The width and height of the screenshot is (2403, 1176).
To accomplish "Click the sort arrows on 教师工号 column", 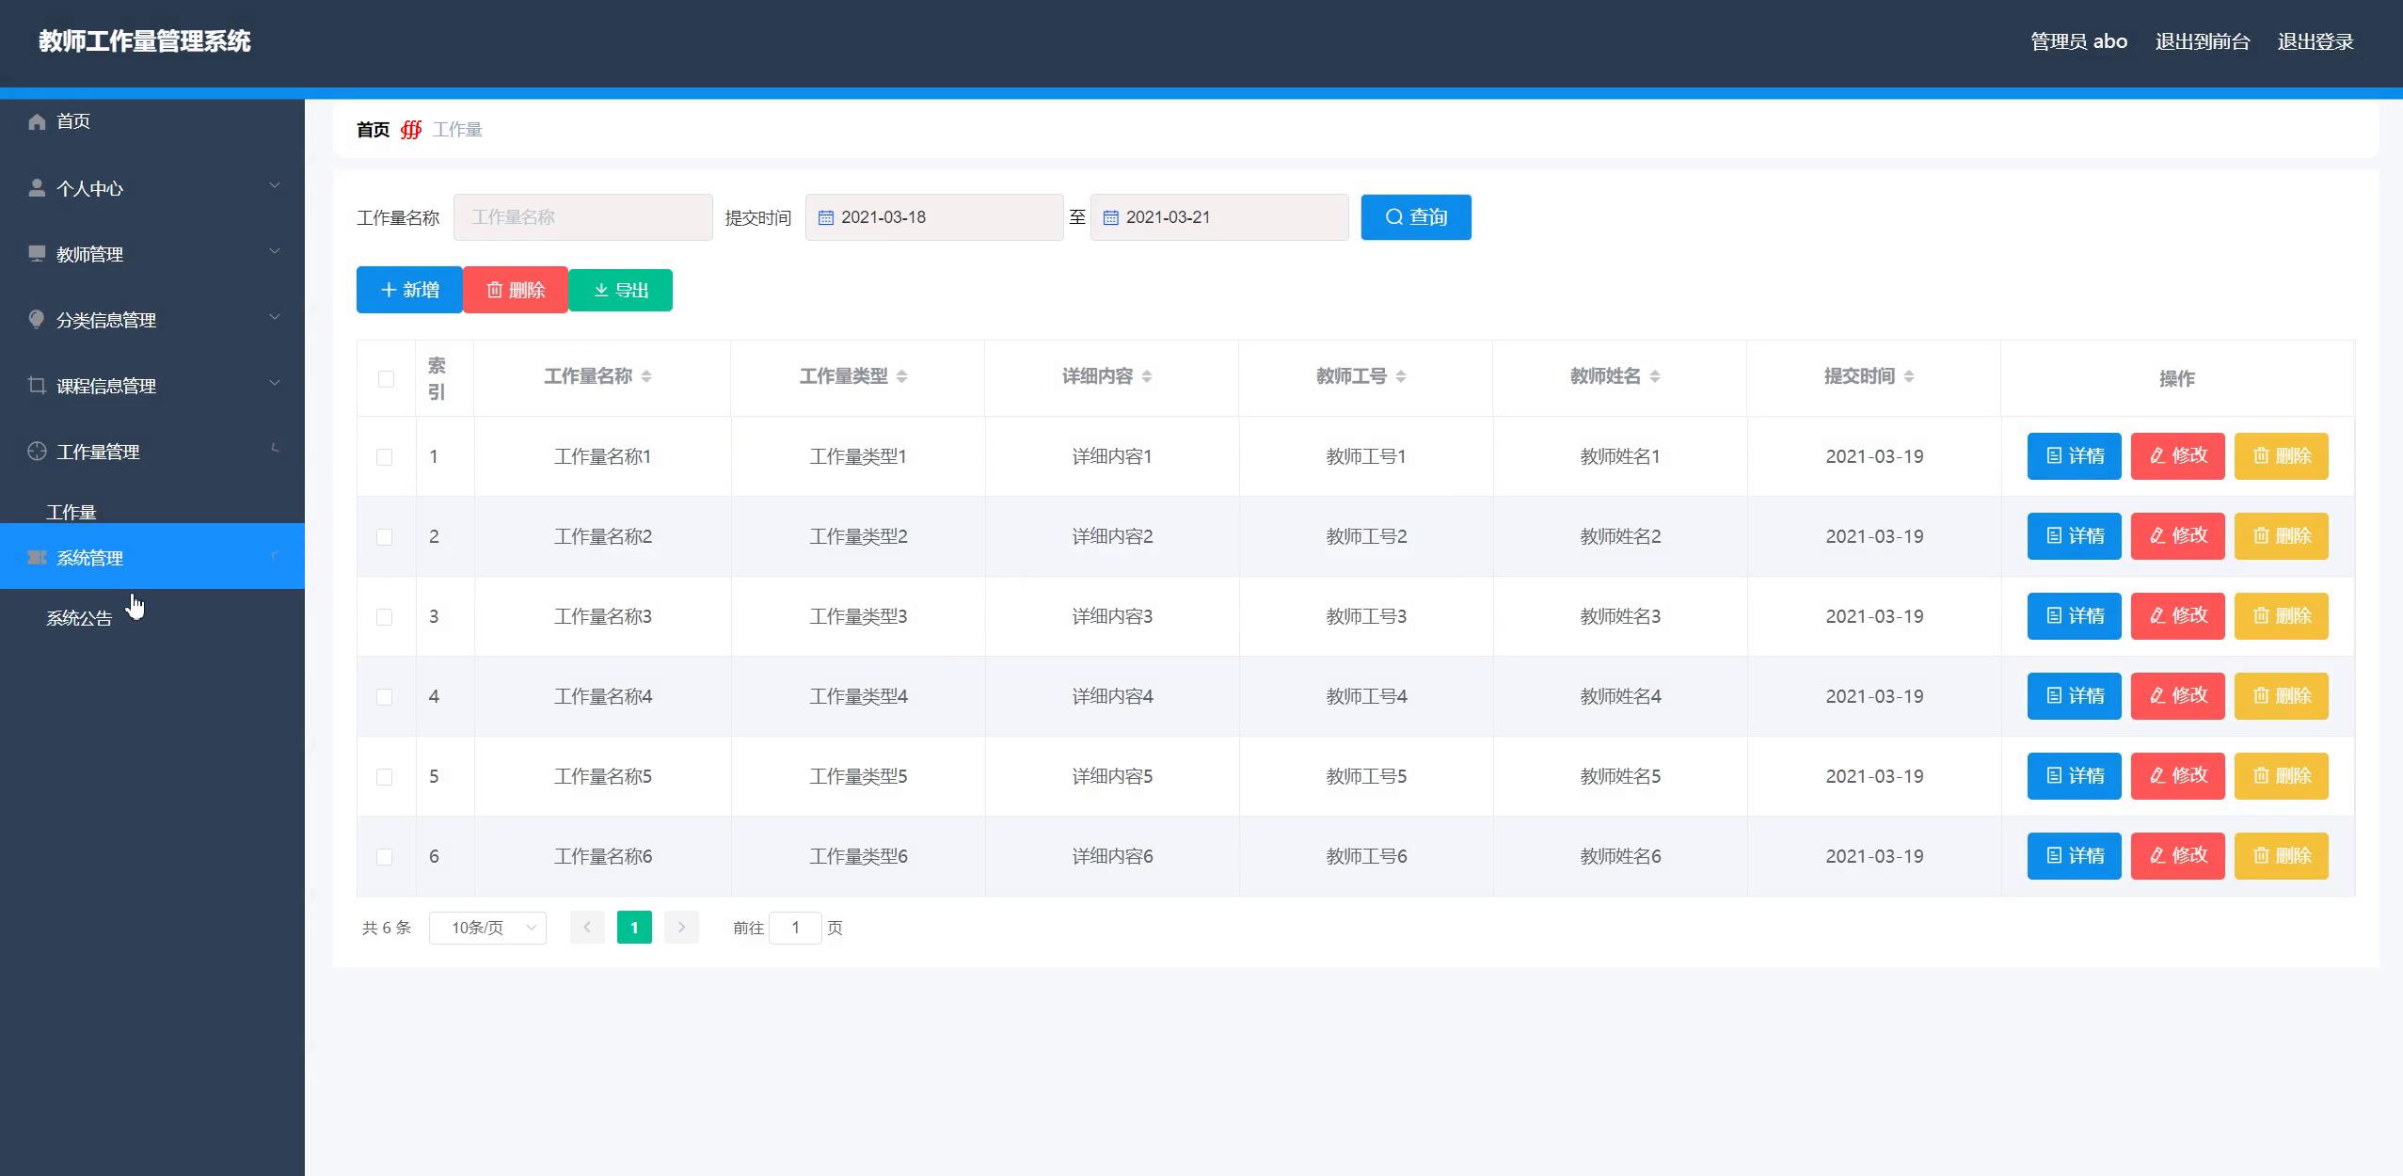I will [x=1401, y=376].
